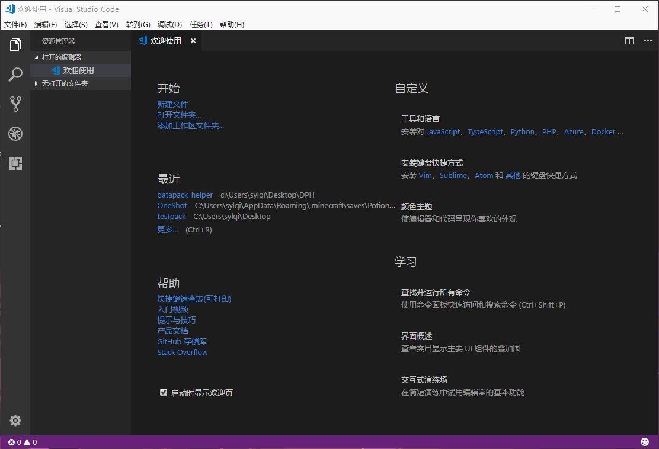Open the 转到(G) menu
This screenshot has height=449, width=659.
point(138,24)
